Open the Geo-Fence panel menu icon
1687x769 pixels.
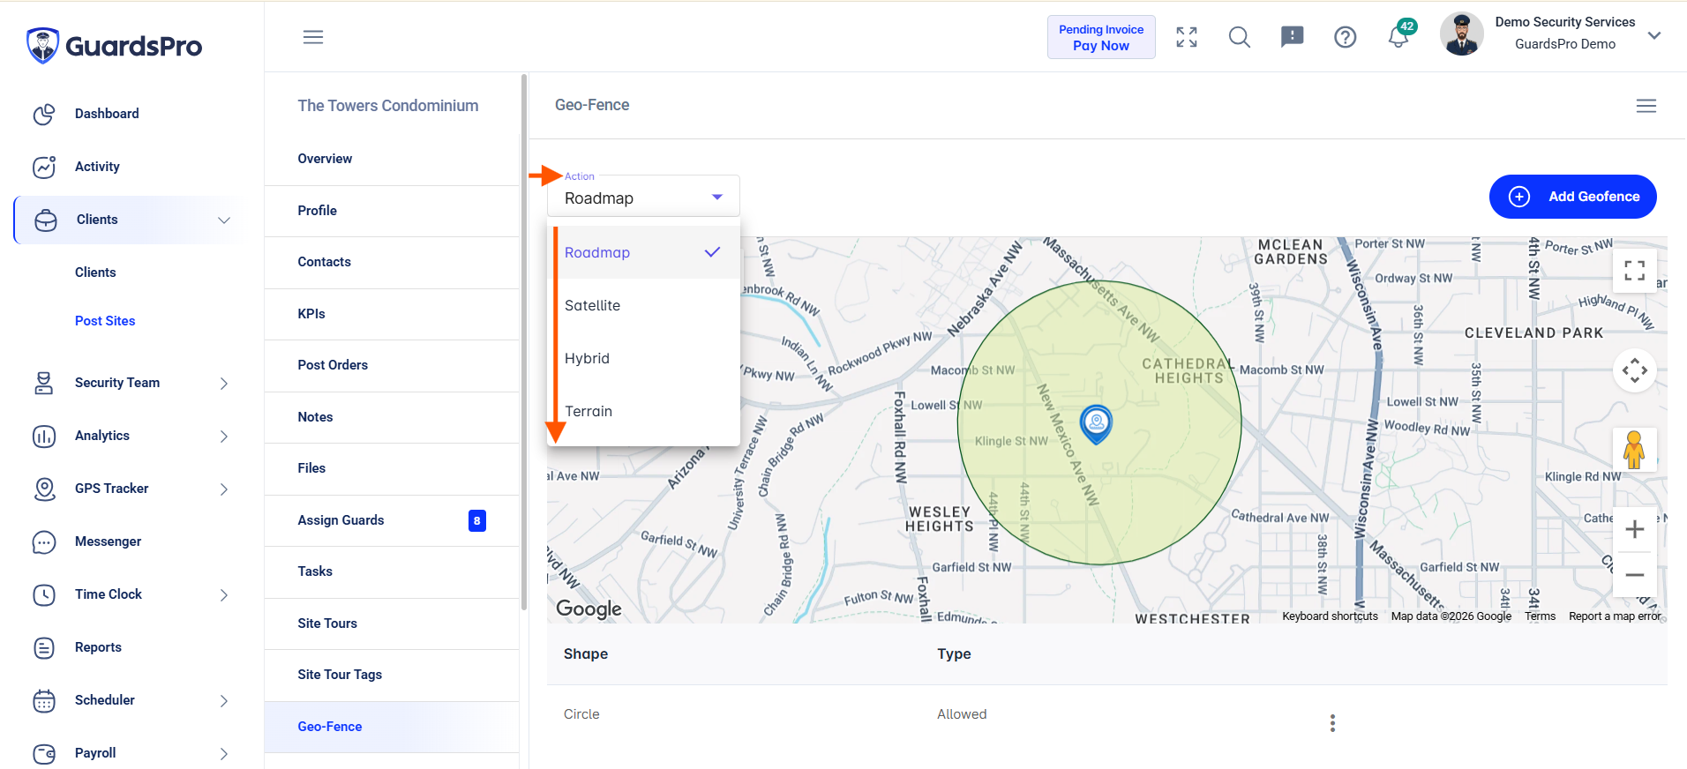point(1646,106)
